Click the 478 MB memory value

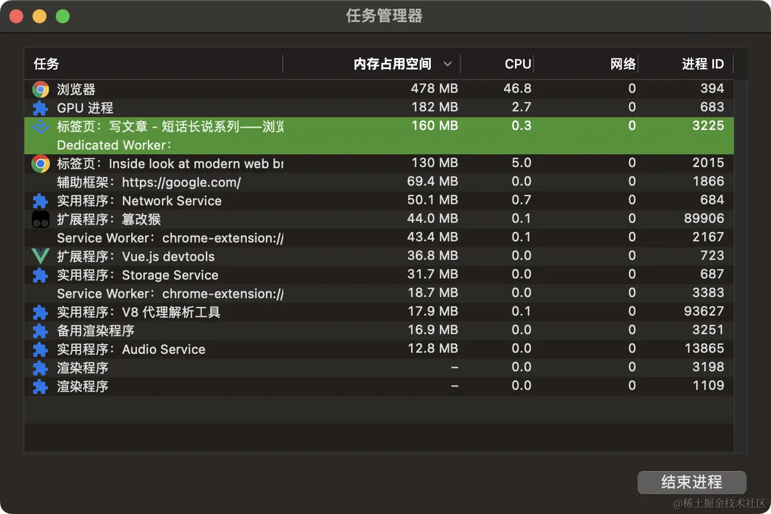pyautogui.click(x=434, y=88)
